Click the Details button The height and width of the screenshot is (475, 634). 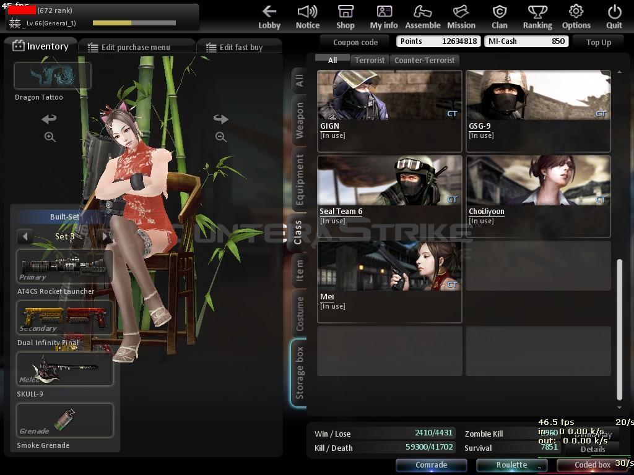coord(593,449)
